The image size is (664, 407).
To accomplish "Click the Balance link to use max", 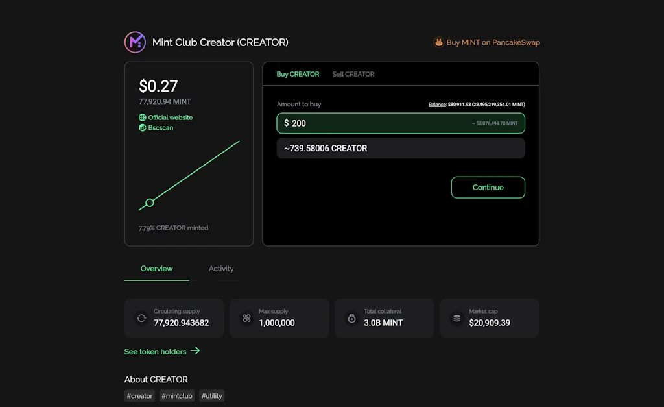I will pyautogui.click(x=437, y=105).
